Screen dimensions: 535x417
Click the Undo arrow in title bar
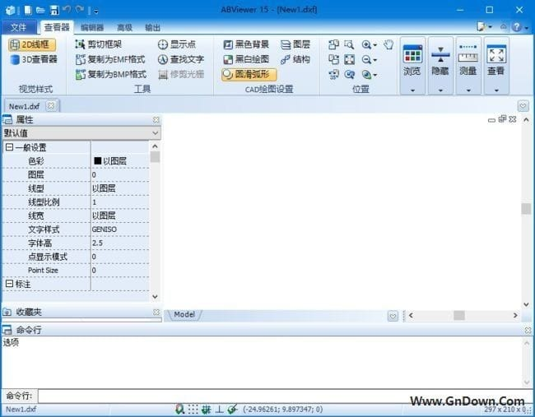(x=67, y=10)
